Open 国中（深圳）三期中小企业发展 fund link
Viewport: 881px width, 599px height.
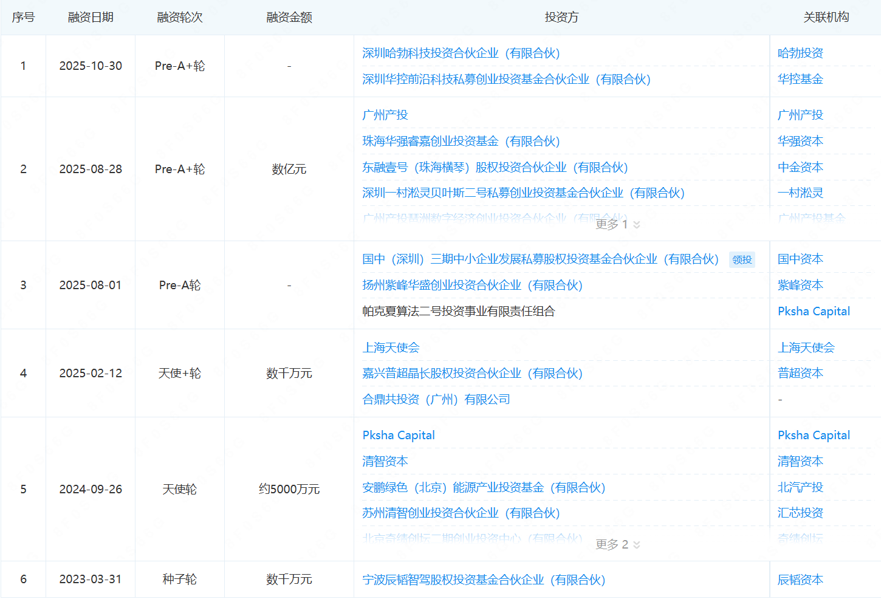coord(540,259)
